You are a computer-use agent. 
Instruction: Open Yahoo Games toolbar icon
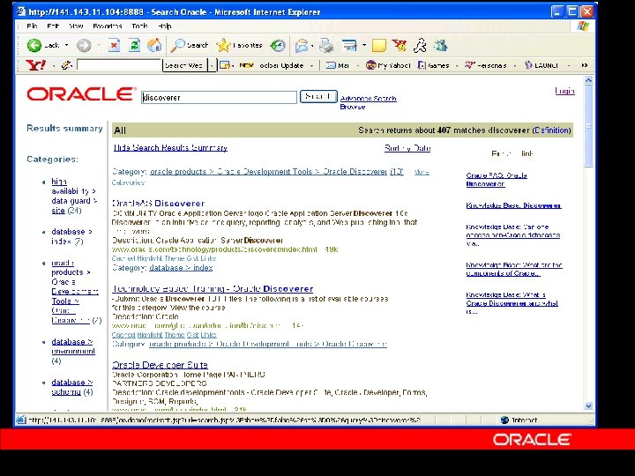pos(433,65)
